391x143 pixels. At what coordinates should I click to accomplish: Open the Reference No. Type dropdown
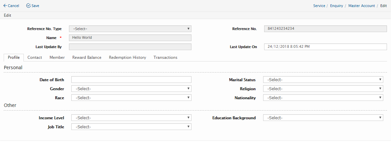pos(130,29)
